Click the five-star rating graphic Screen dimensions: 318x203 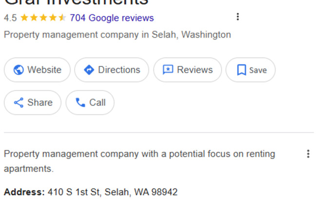tap(43, 18)
